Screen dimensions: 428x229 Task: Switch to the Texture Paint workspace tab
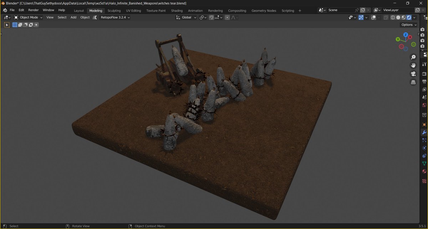pos(156,11)
